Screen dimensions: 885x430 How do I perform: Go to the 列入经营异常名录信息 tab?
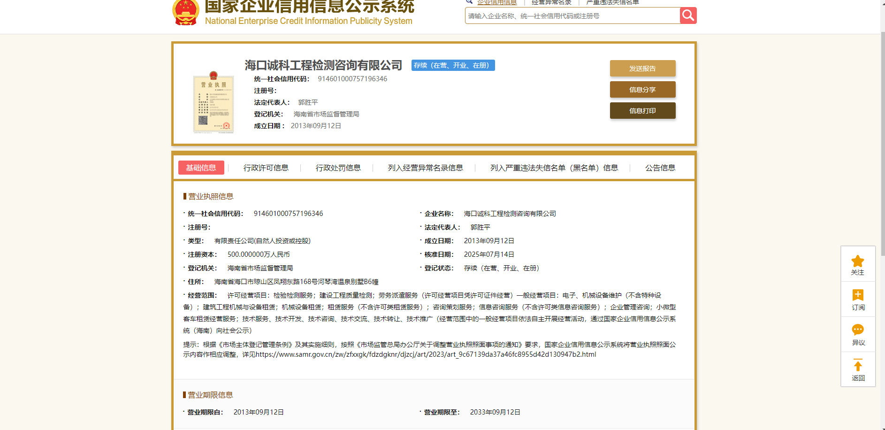click(x=425, y=168)
